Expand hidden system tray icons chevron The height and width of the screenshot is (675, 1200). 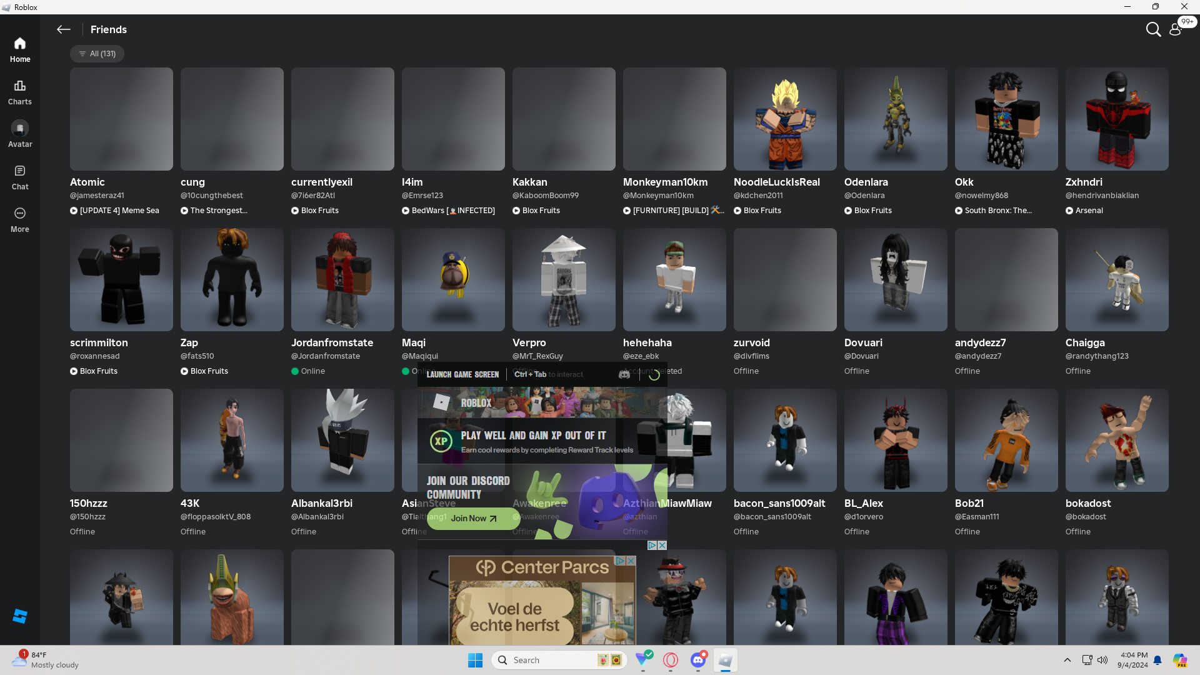pos(1067,660)
